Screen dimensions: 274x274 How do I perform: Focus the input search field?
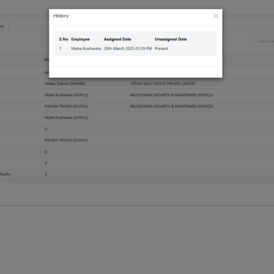point(264,41)
